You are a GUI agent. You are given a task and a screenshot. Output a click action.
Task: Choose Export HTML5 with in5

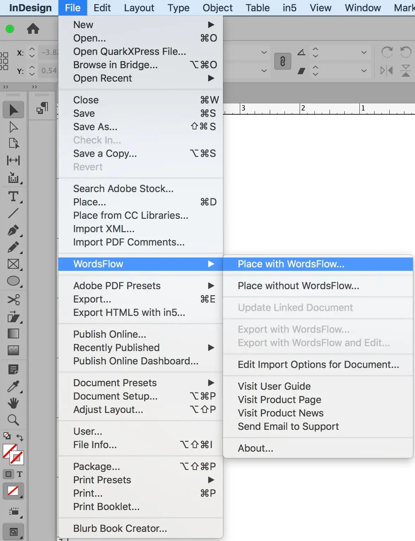128,312
